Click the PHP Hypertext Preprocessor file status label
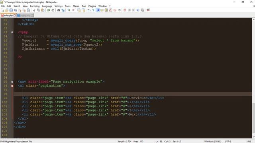 point(16,141)
